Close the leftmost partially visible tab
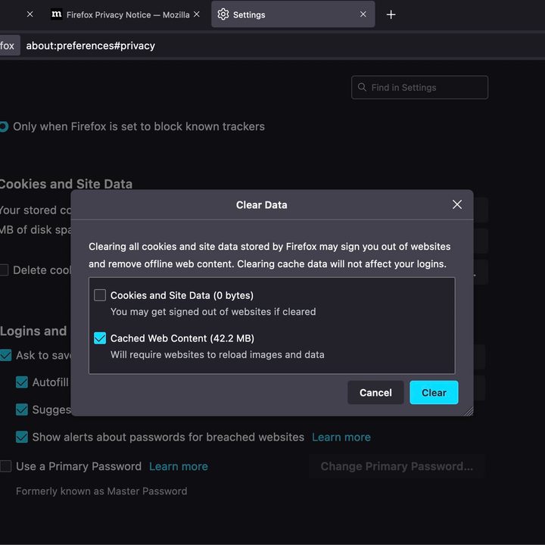 [30, 14]
